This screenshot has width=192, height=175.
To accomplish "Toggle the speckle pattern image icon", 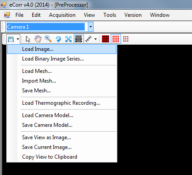I will pos(79,39).
